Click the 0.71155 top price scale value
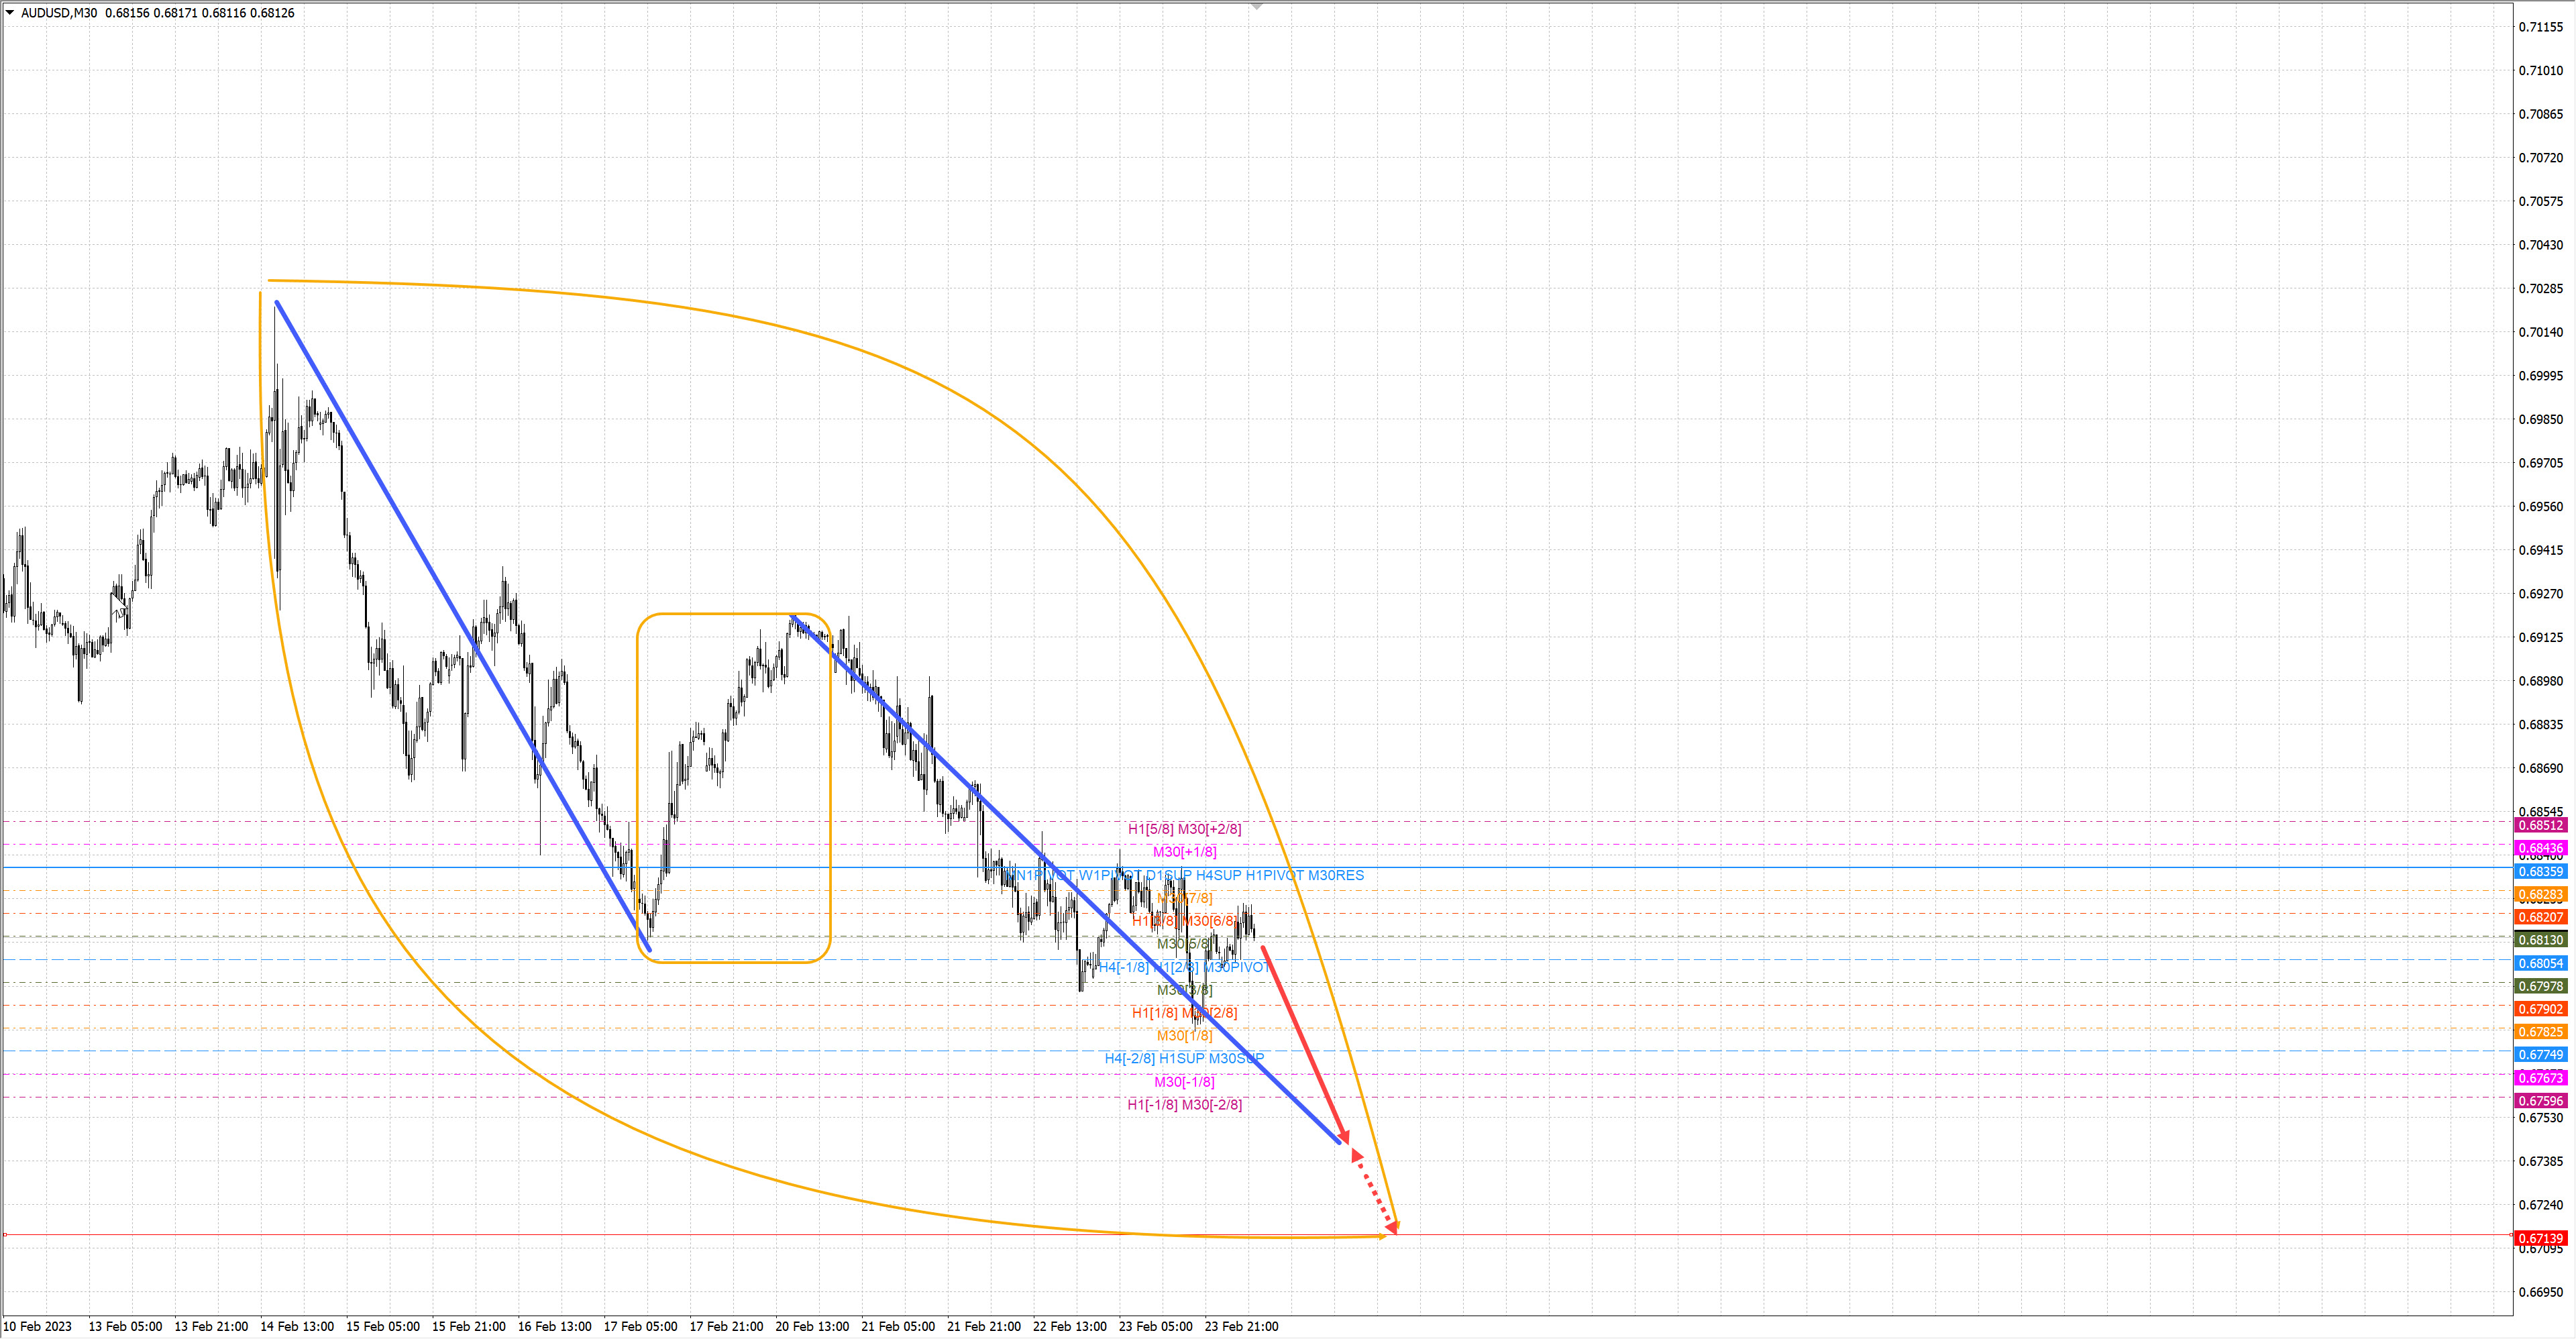 click(2540, 27)
